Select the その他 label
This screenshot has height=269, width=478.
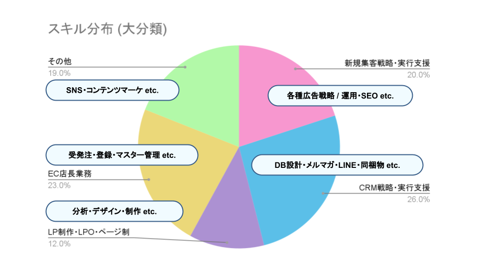[x=60, y=62]
